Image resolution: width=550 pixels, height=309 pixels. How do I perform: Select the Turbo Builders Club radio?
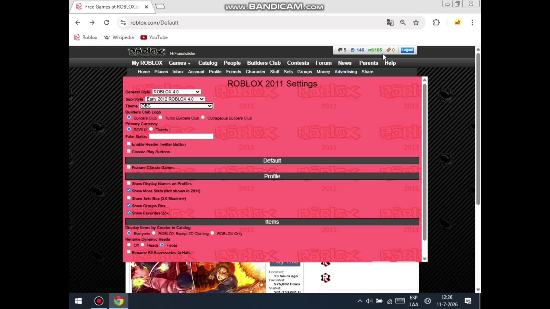[x=160, y=118]
